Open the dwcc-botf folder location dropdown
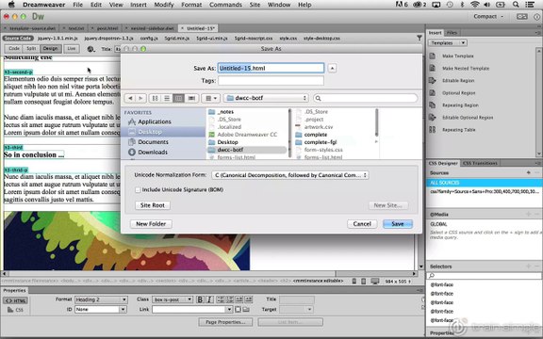The image size is (543, 339). (x=266, y=98)
